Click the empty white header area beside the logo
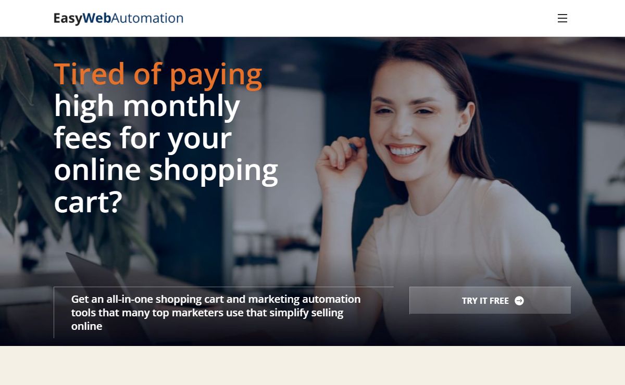Screen dimensions: 625x385 365,18
